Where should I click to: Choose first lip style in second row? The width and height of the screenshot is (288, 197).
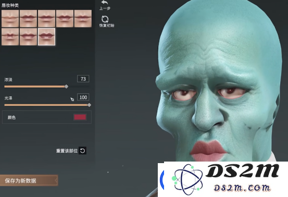(x=10, y=36)
